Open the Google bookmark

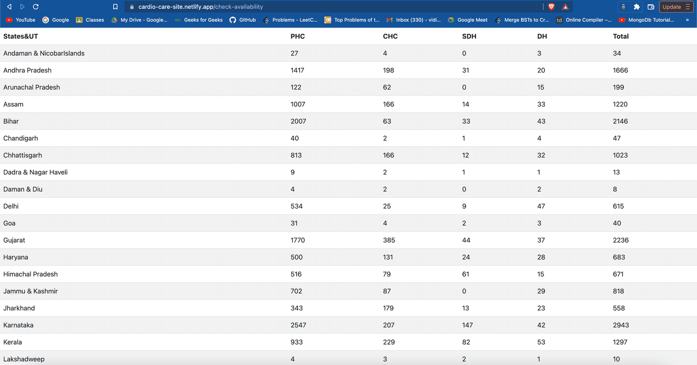pyautogui.click(x=56, y=20)
